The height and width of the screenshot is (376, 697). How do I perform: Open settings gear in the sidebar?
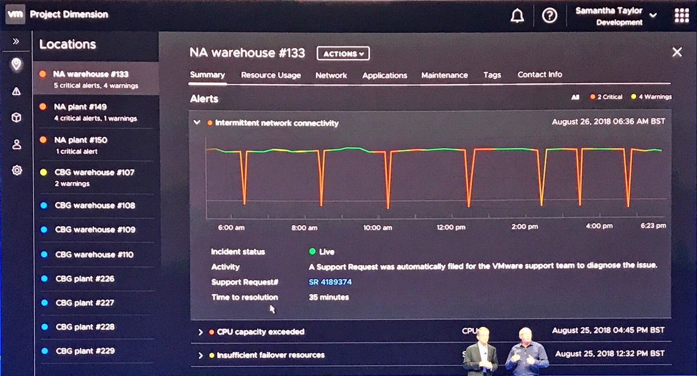[16, 170]
